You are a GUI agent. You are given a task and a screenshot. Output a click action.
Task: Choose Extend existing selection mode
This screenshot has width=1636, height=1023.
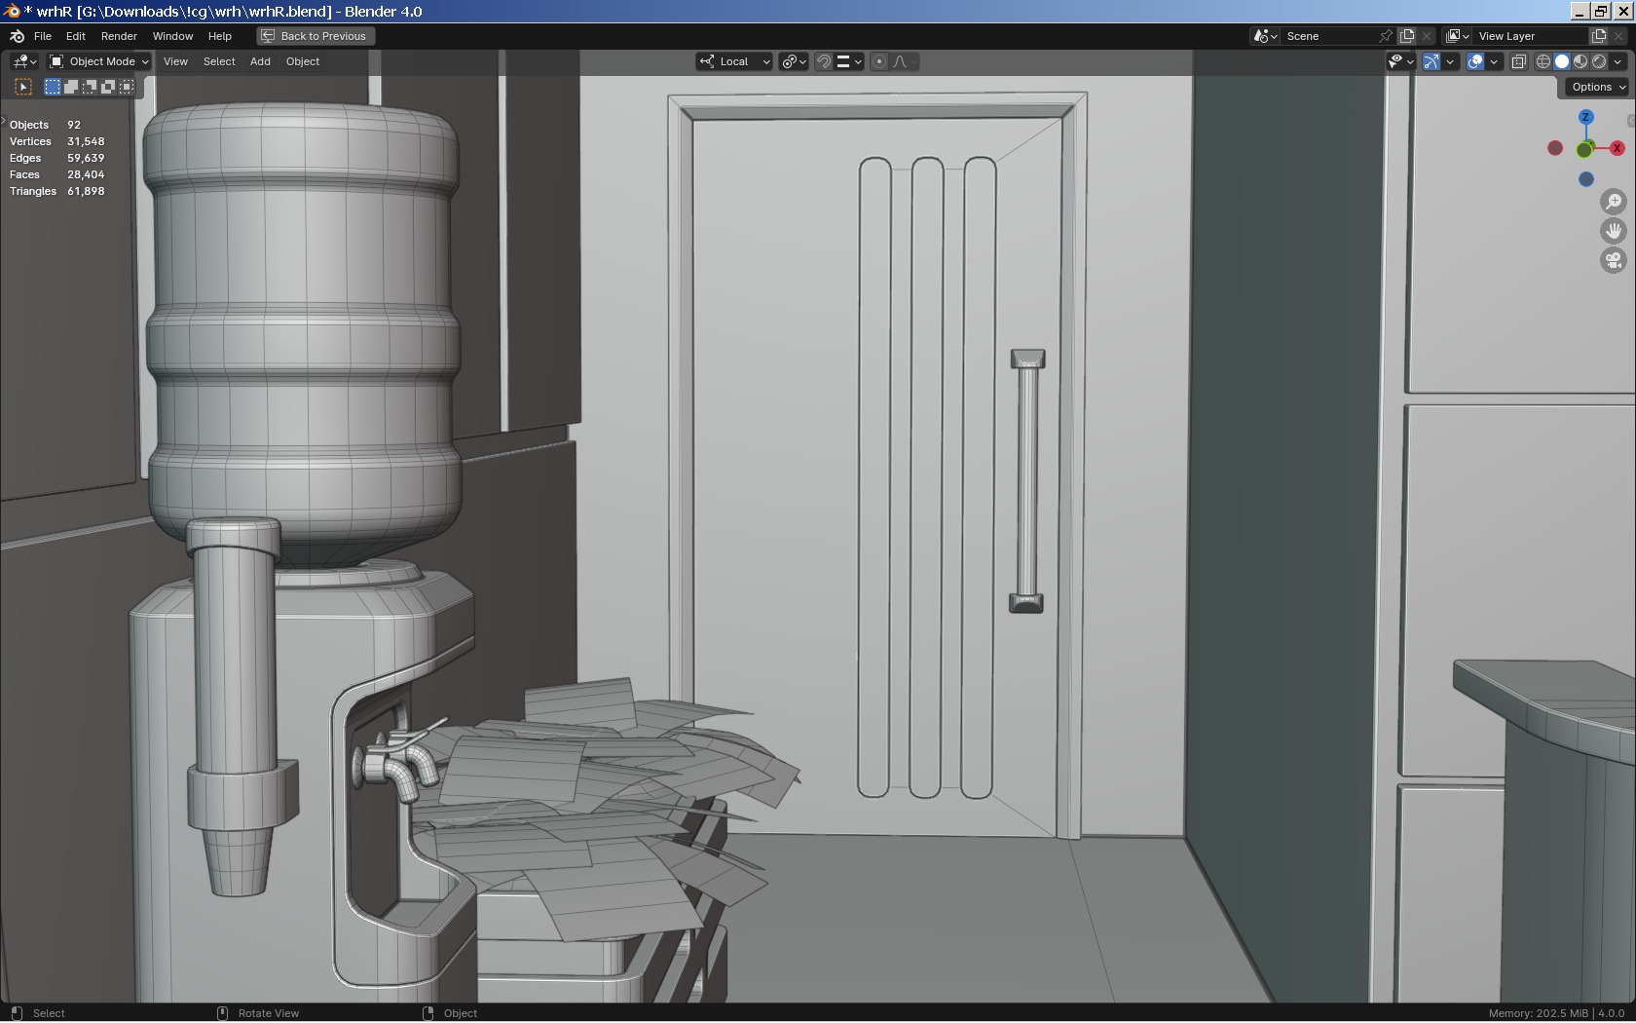coord(71,87)
